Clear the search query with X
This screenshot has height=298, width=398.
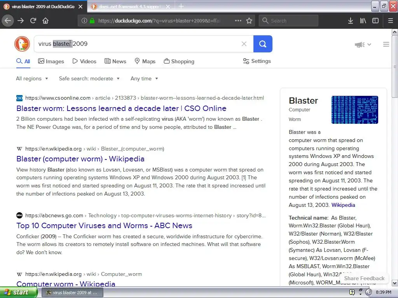point(244,44)
